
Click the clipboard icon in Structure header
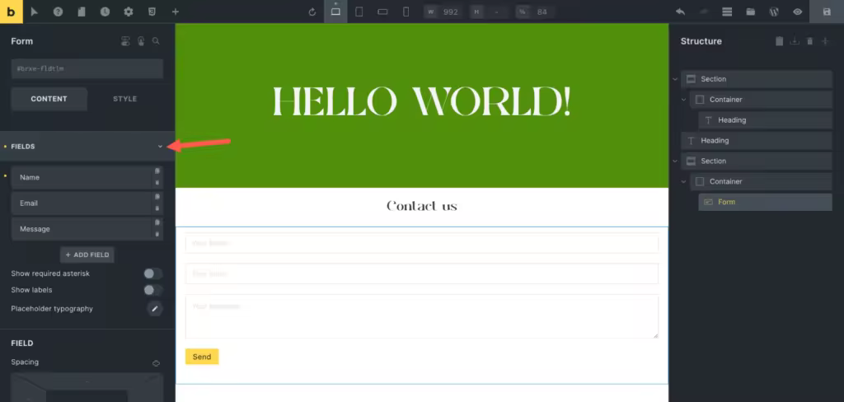(779, 41)
